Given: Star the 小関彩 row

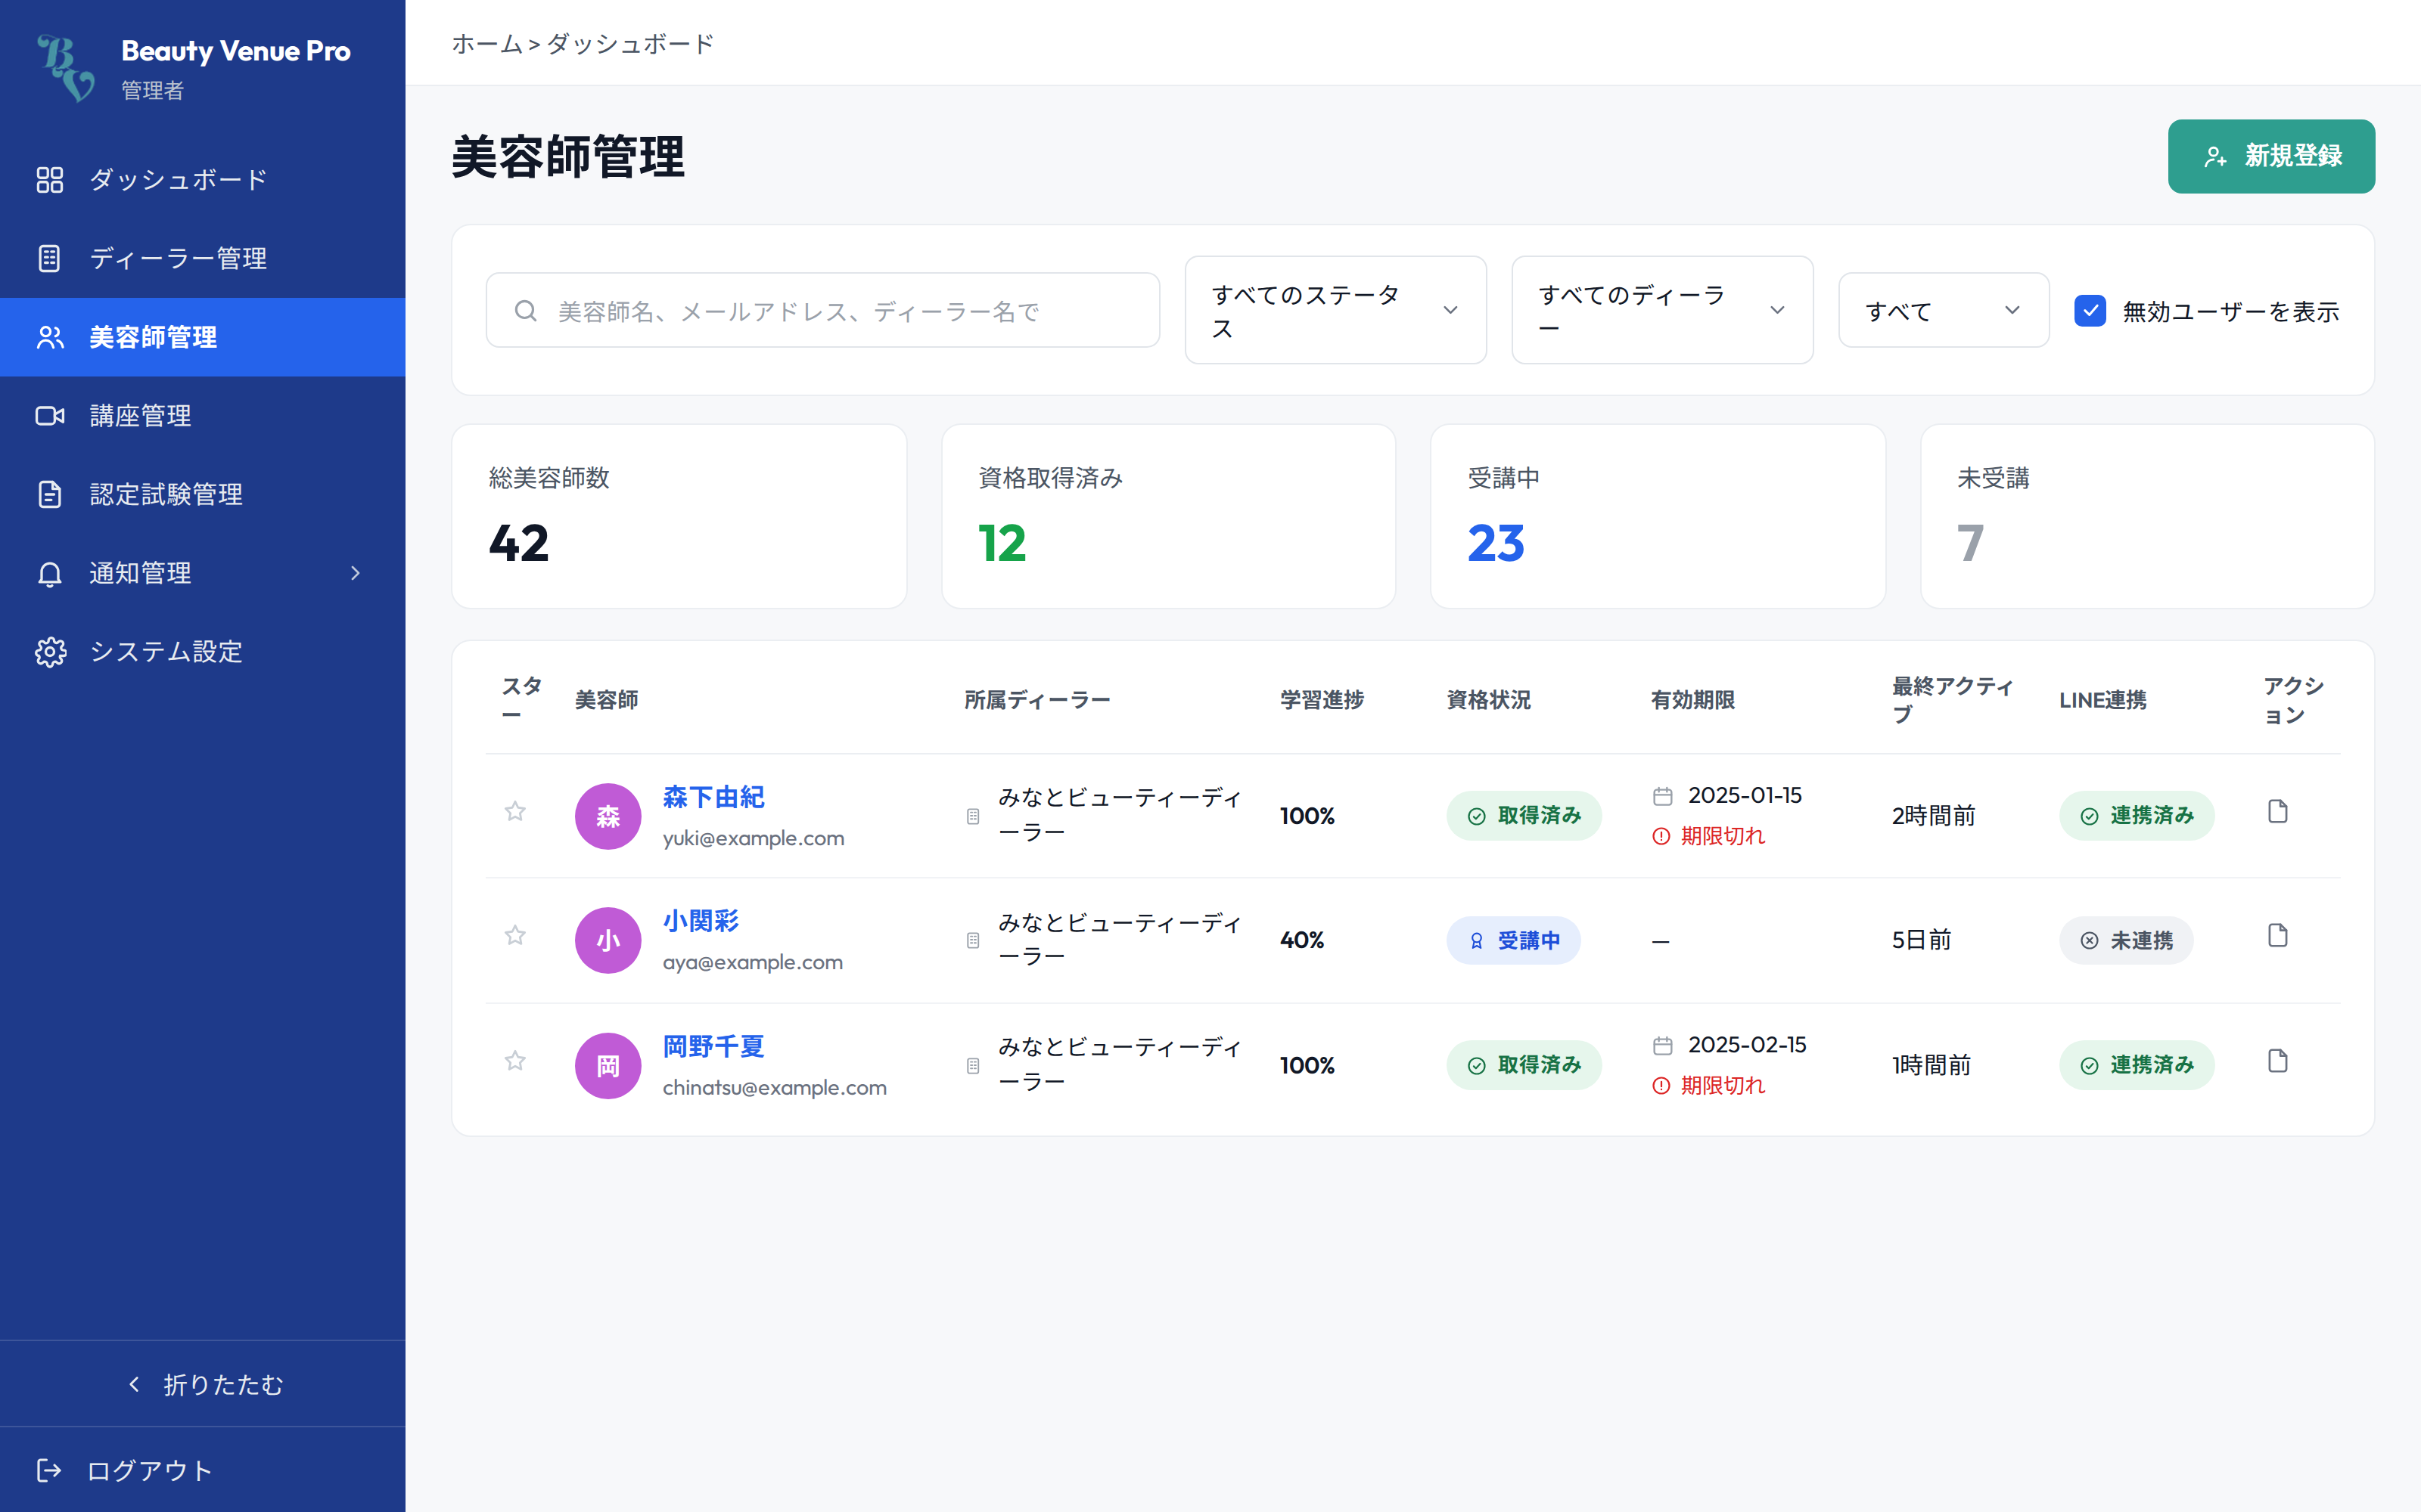Looking at the screenshot, I should (515, 935).
